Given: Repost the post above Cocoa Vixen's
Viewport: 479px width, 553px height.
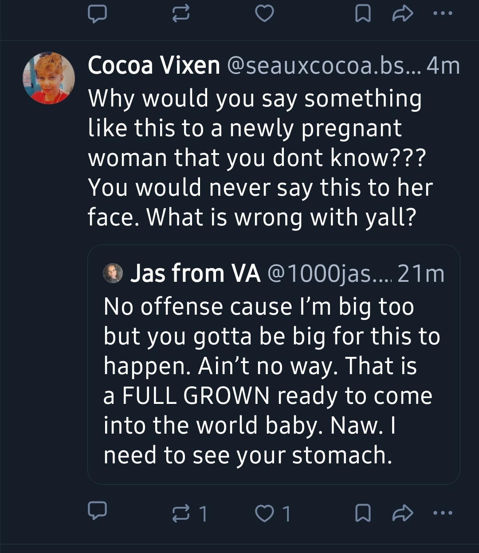Looking at the screenshot, I should click(181, 14).
